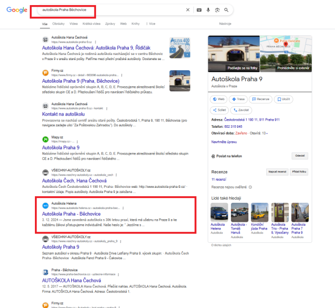Open Kontakt na autoškolu result
The height and width of the screenshot is (308, 335).
point(63,114)
